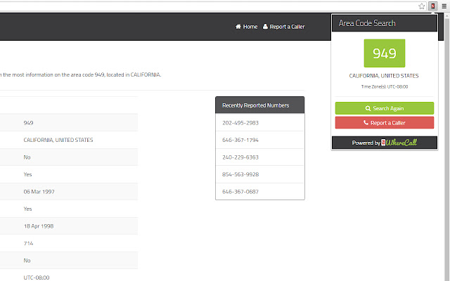This screenshot has height=281, width=450.
Task: Click the green 949 area code box
Action: (385, 53)
